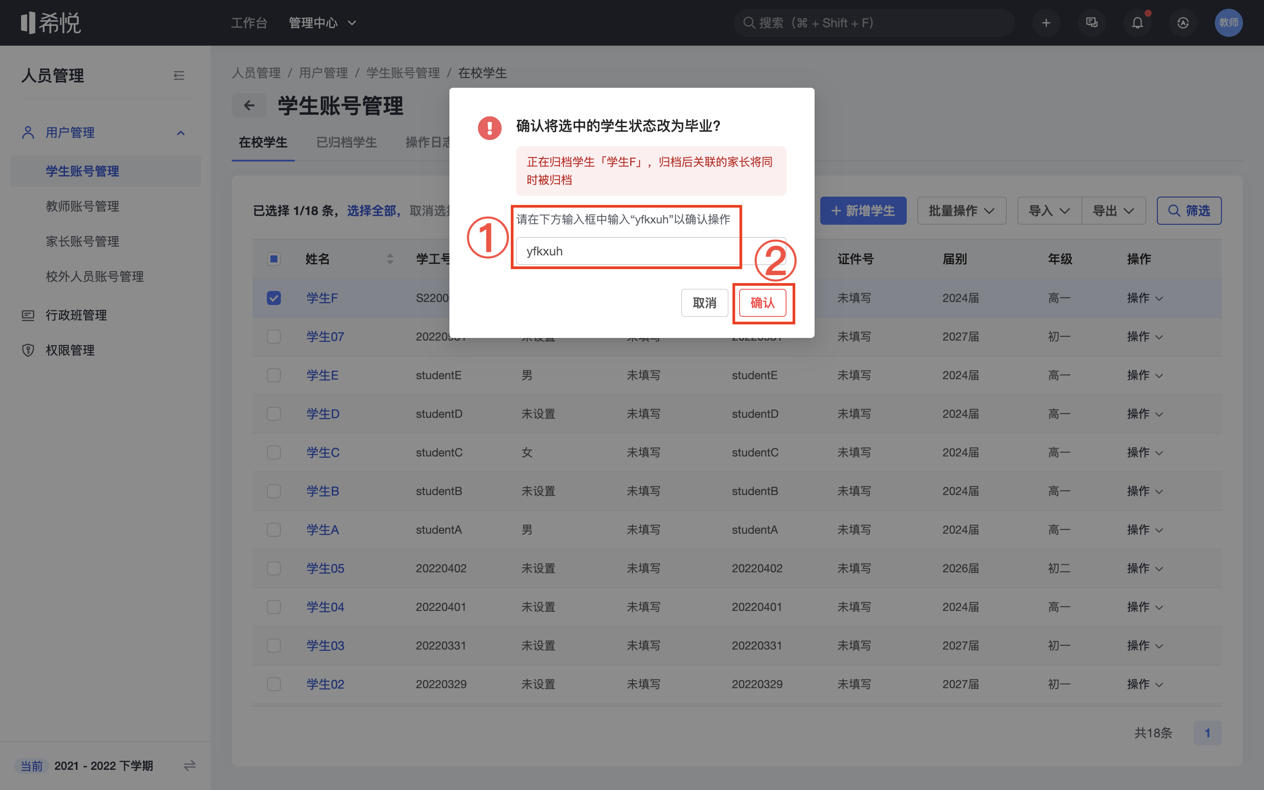Open the 导出 dropdown

click(x=1113, y=211)
